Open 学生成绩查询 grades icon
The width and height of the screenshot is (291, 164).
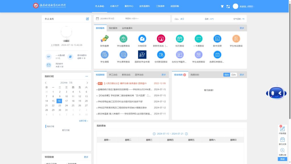pyautogui.click(x=198, y=55)
